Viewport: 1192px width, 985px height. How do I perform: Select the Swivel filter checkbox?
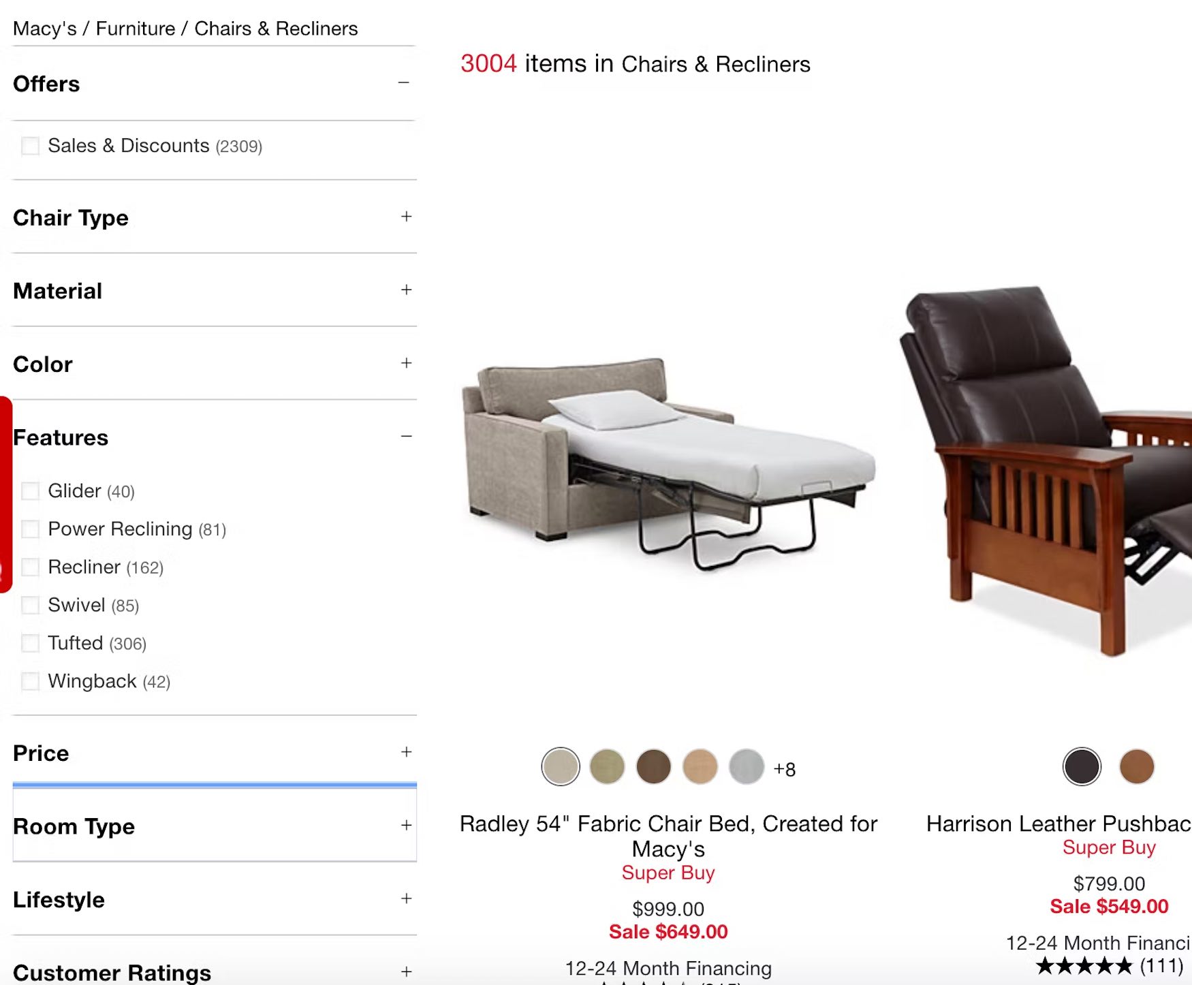tap(30, 605)
